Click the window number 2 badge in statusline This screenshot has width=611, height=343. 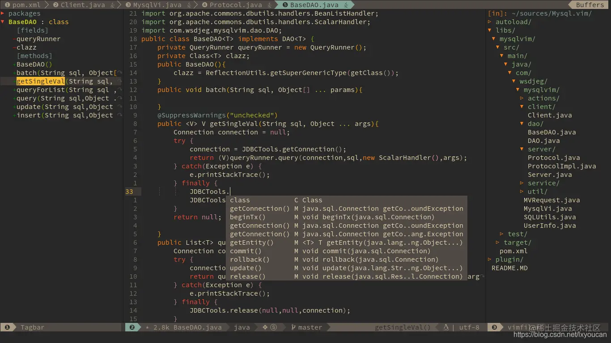tap(132, 327)
